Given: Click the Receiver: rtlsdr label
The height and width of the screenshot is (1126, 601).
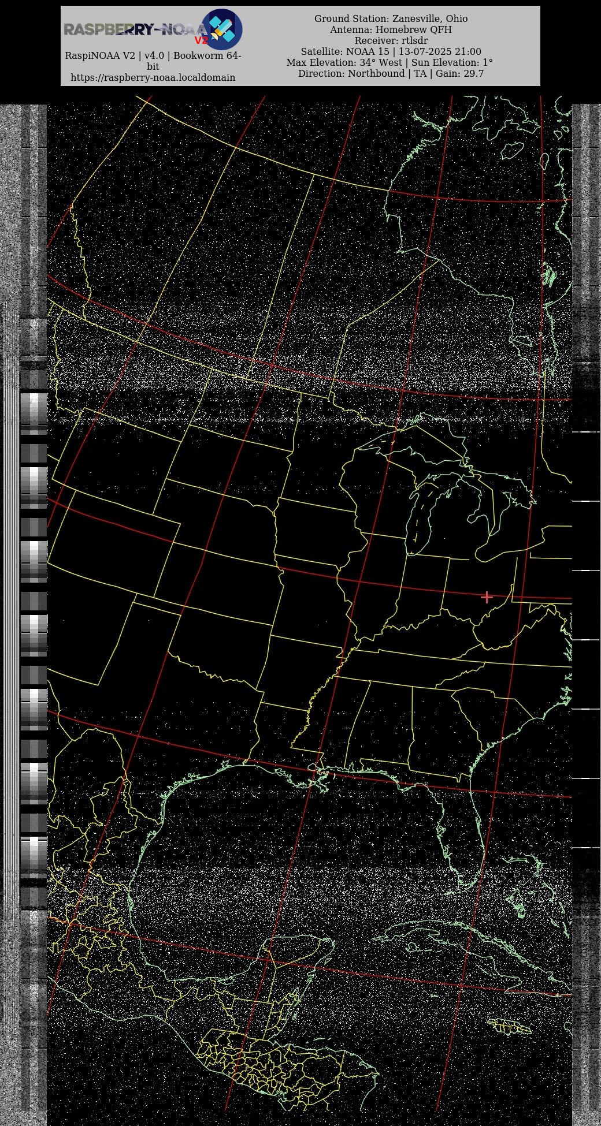Looking at the screenshot, I should point(391,40).
